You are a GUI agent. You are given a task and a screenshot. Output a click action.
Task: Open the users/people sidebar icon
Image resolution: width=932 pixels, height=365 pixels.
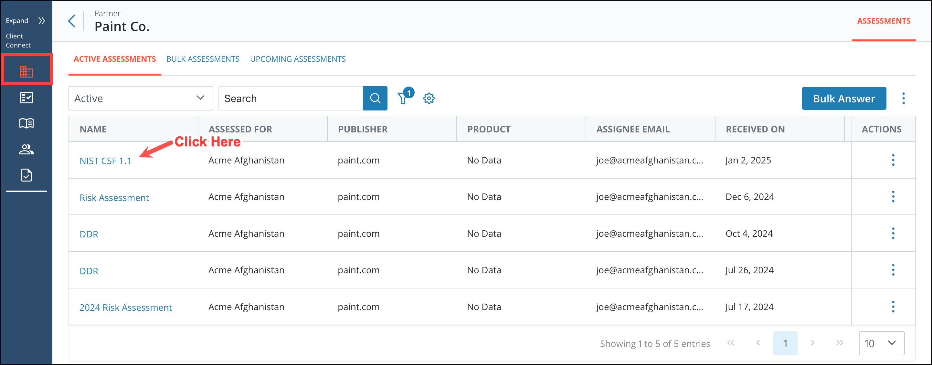pyautogui.click(x=26, y=150)
